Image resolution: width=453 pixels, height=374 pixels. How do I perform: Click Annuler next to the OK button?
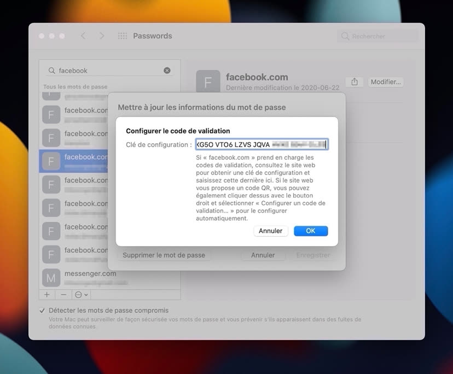click(x=270, y=231)
